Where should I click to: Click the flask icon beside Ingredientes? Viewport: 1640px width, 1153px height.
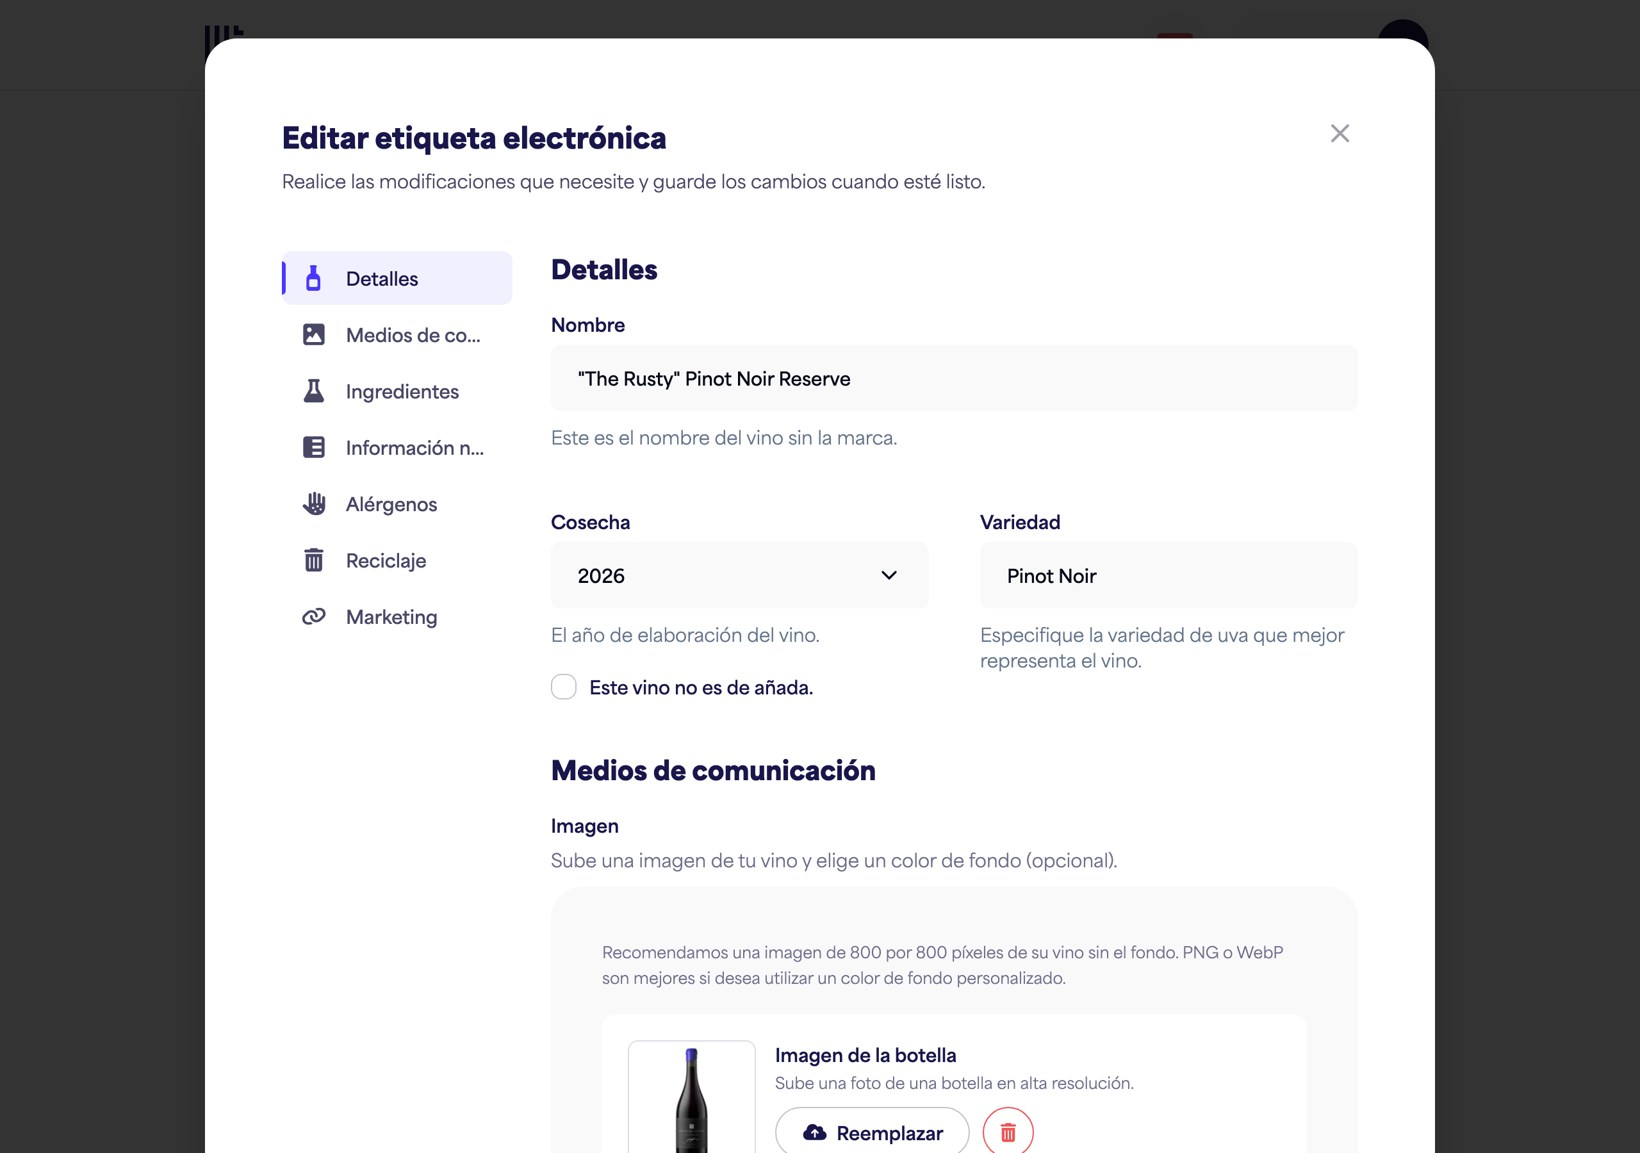click(313, 391)
